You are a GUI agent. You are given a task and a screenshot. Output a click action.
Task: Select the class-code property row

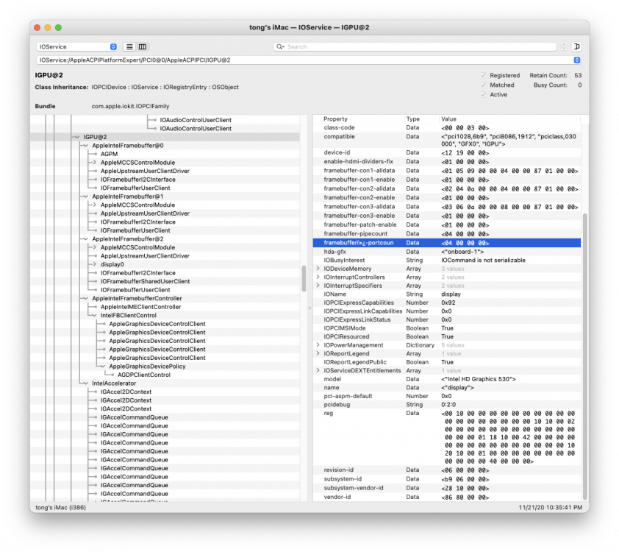447,127
